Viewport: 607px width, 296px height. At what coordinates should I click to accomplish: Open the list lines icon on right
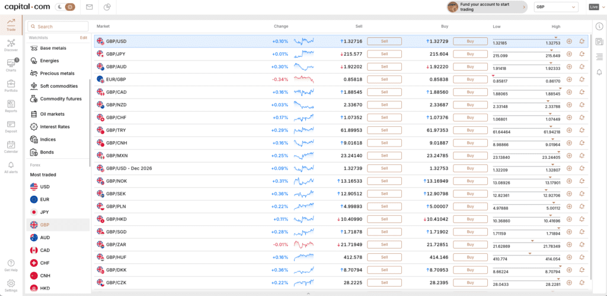(599, 57)
